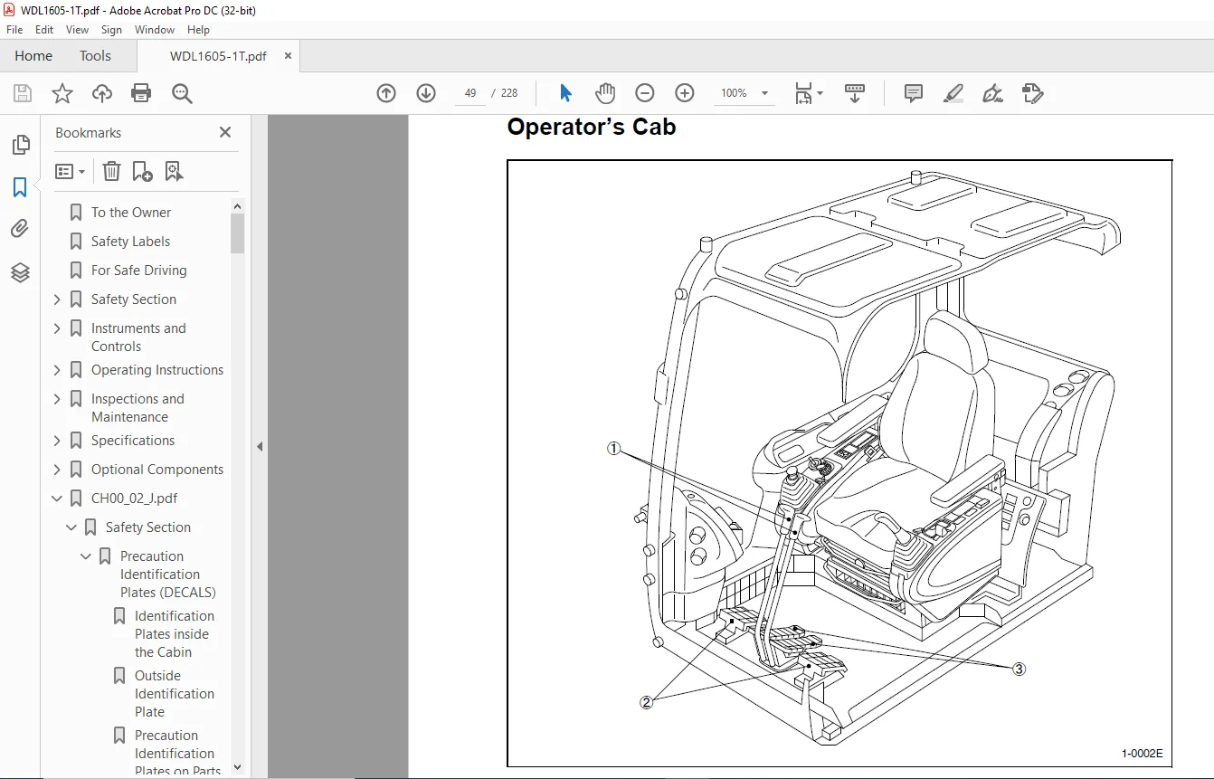Open the fit page options tool

click(x=808, y=93)
